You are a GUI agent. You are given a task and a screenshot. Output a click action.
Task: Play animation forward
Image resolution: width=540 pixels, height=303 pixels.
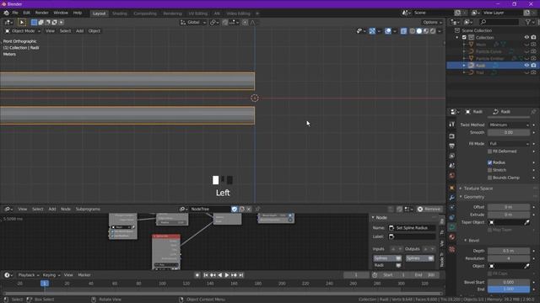(x=227, y=275)
